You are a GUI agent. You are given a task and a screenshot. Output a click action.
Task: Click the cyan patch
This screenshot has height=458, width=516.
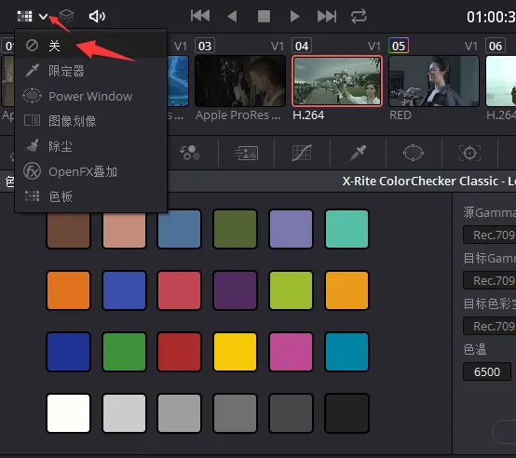point(346,352)
